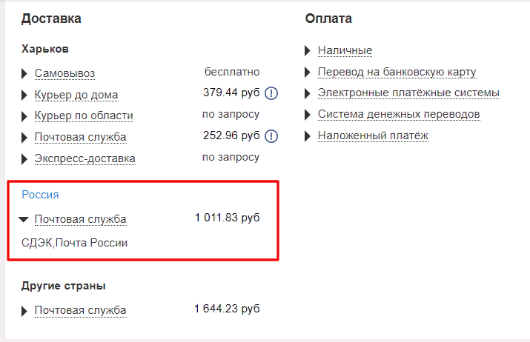Image resolution: width=530 pixels, height=342 pixels.
Task: Click the Курьер по области link
Action: tap(84, 115)
